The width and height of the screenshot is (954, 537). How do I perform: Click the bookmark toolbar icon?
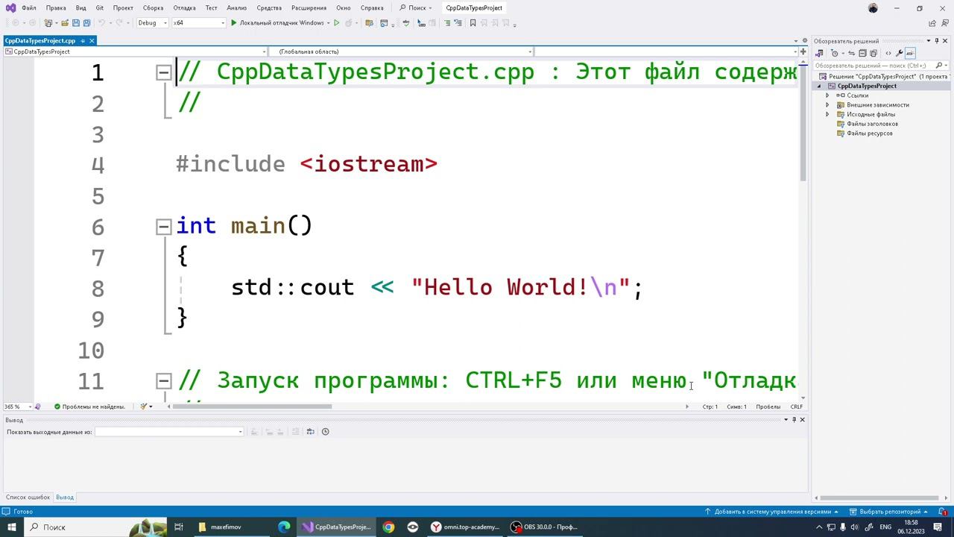tap(473, 23)
